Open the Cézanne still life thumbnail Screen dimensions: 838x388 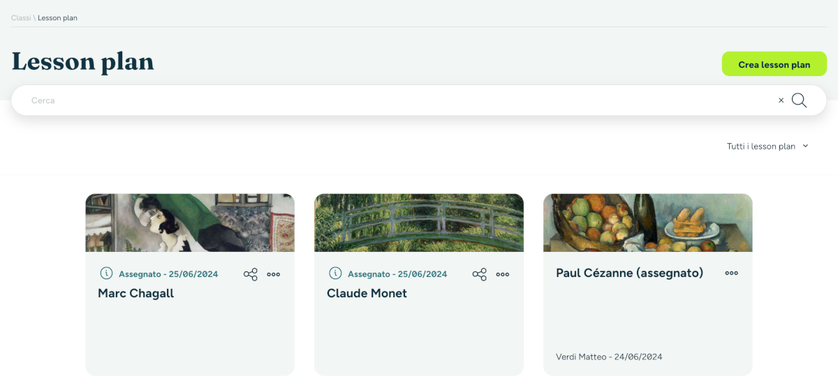point(648,223)
